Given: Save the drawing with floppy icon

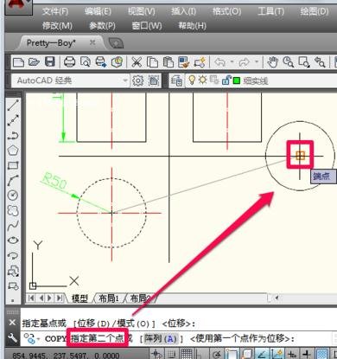Looking at the screenshot, I should [x=50, y=62].
